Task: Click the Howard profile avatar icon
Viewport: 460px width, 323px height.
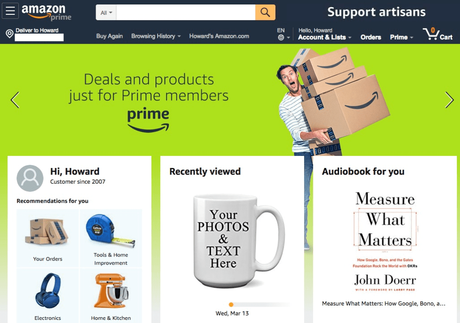Action: tap(30, 178)
